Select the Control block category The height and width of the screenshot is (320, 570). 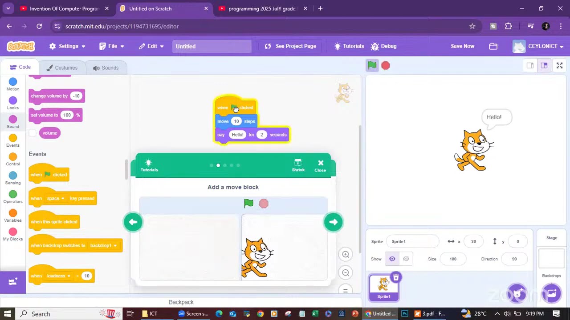[x=13, y=159]
